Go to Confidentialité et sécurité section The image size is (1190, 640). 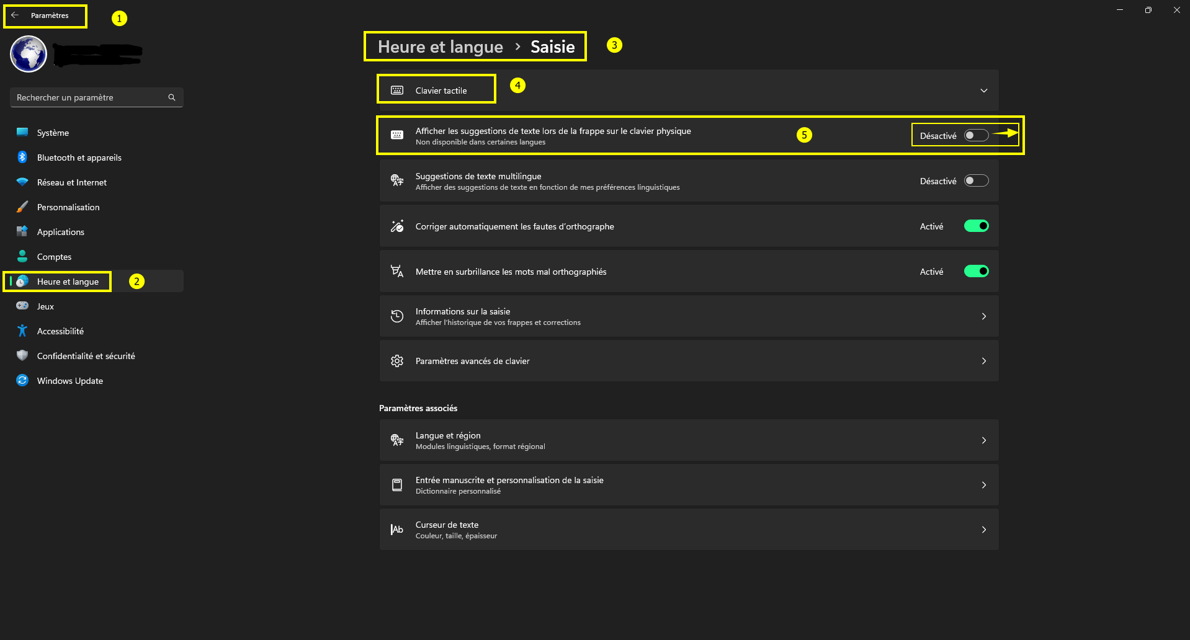pos(86,356)
